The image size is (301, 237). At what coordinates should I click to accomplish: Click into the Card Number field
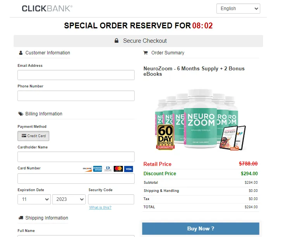click(x=76, y=178)
